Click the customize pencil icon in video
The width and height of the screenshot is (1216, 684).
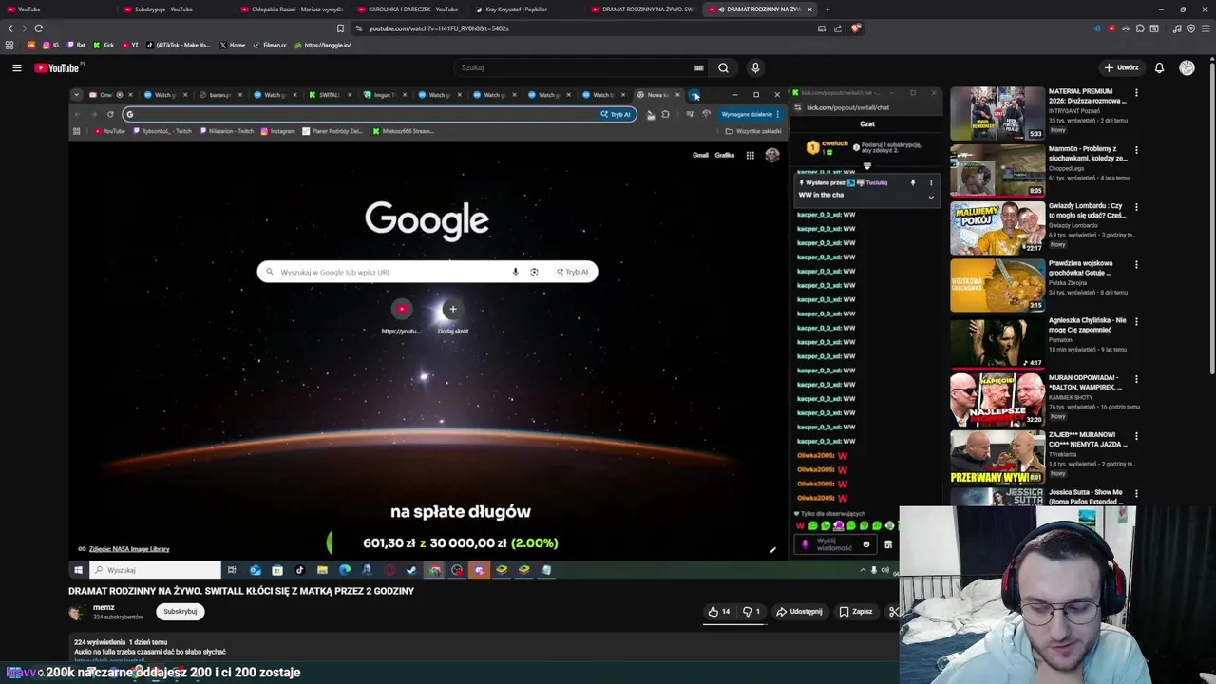coord(772,550)
